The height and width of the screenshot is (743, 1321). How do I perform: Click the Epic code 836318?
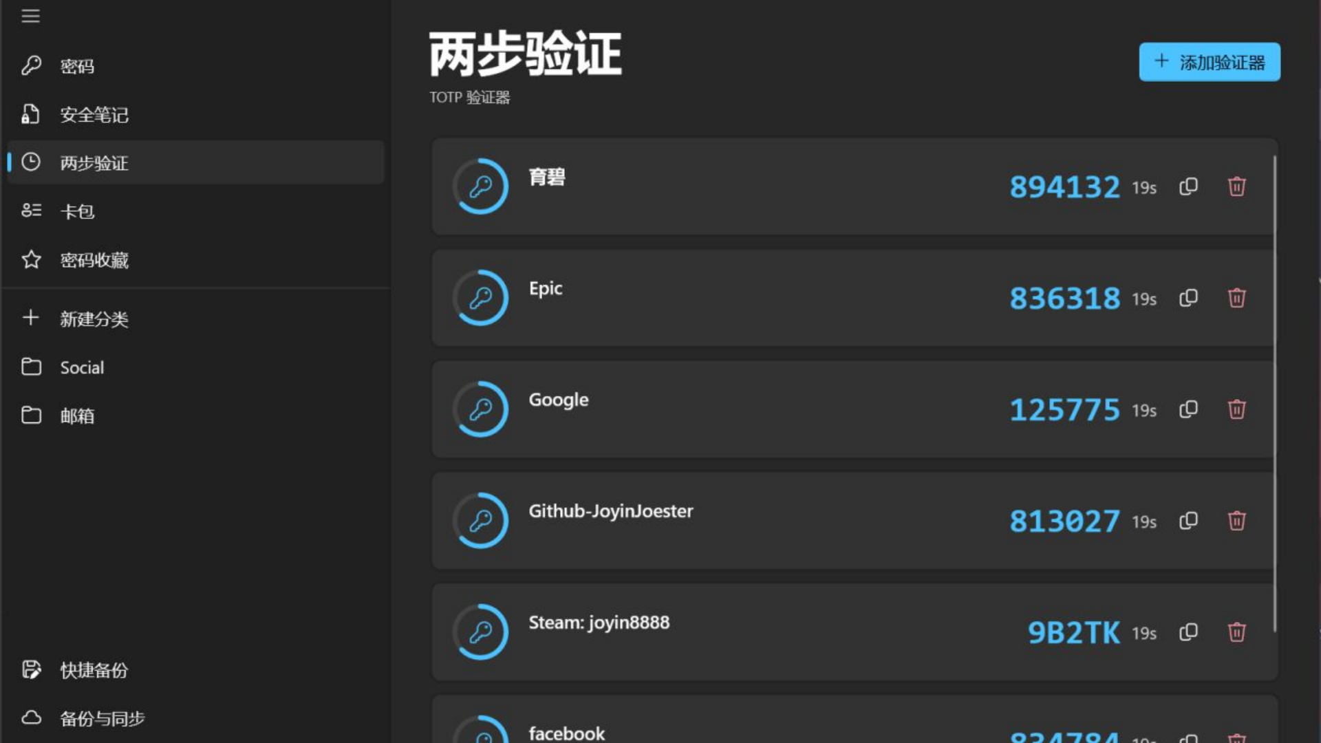pos(1064,299)
